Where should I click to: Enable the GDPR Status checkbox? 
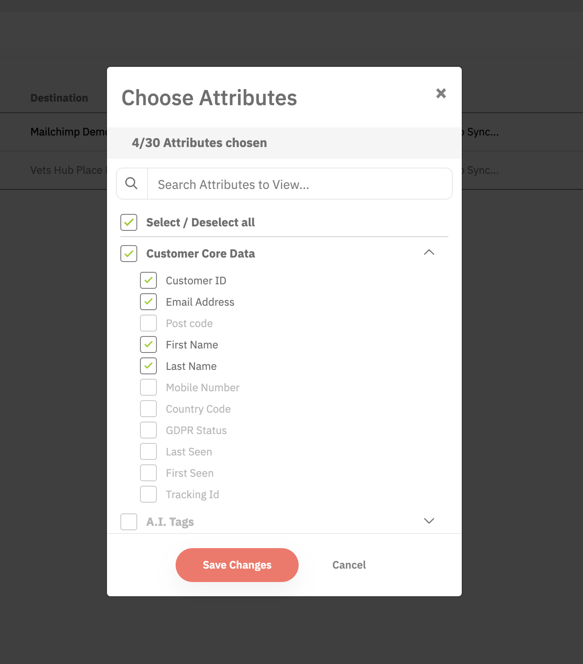(148, 430)
